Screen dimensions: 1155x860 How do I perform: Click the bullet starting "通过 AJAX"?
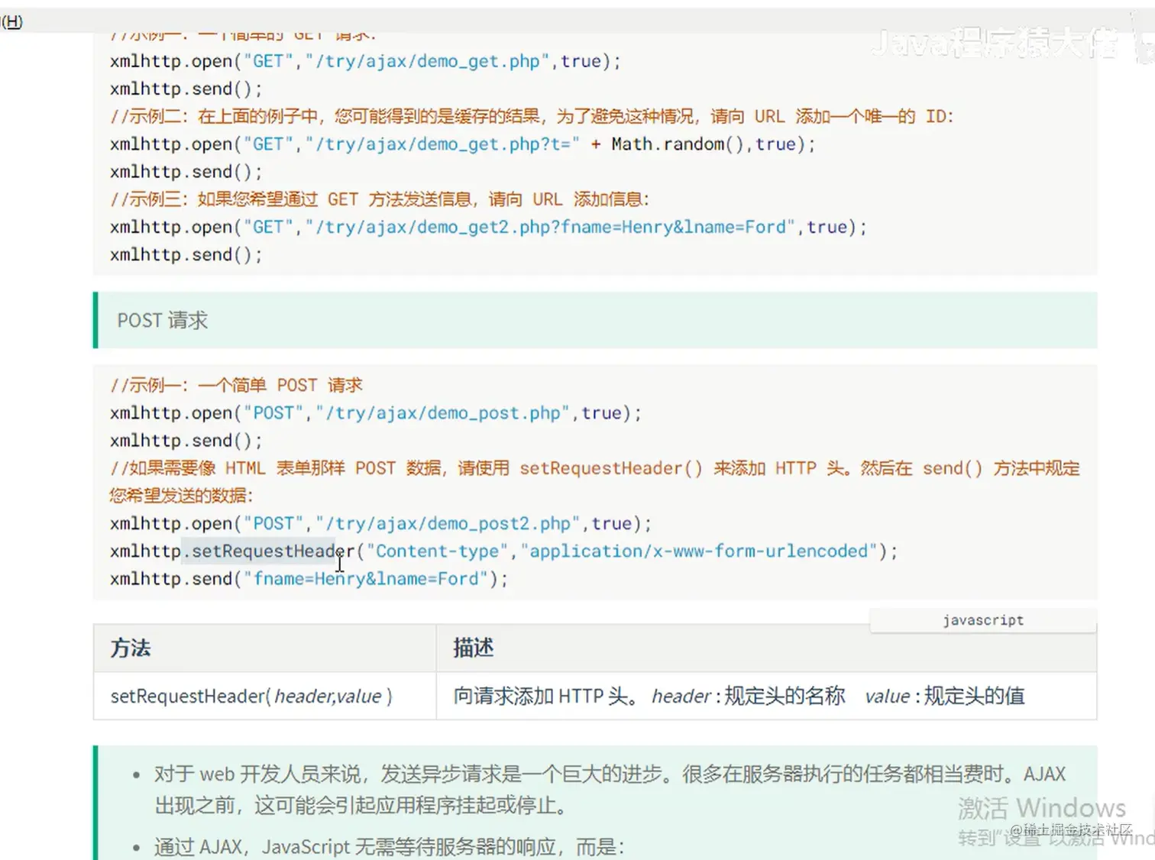(390, 847)
